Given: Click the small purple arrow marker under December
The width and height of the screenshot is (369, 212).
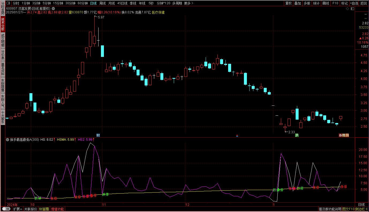Looking at the screenshot, I should click(x=237, y=136).
